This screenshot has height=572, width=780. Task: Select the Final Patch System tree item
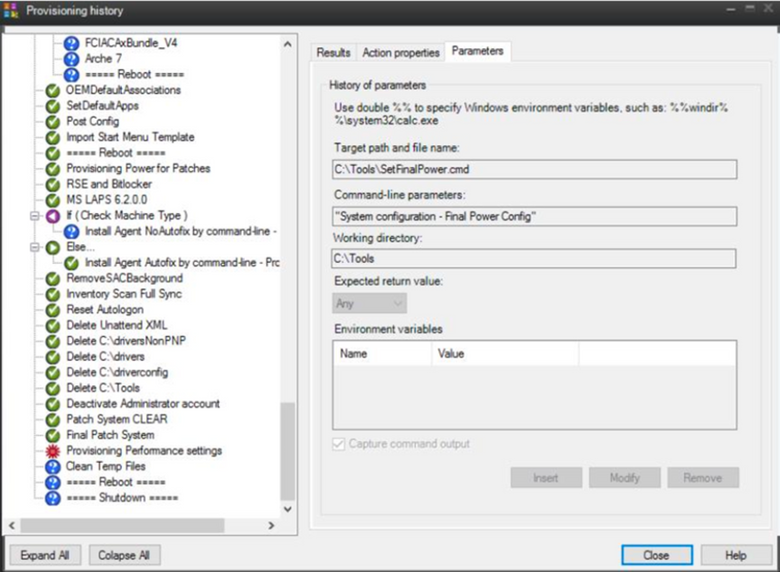110,435
